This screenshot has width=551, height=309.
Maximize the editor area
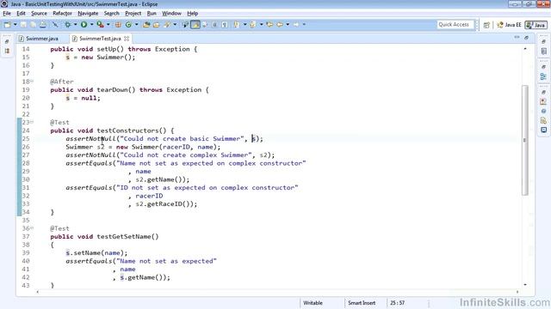(x=526, y=38)
